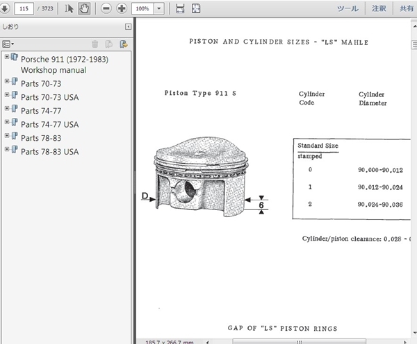Viewport: 417px width, 344px height.
Task: Edit the 100% zoom level field
Action: pyautogui.click(x=142, y=8)
